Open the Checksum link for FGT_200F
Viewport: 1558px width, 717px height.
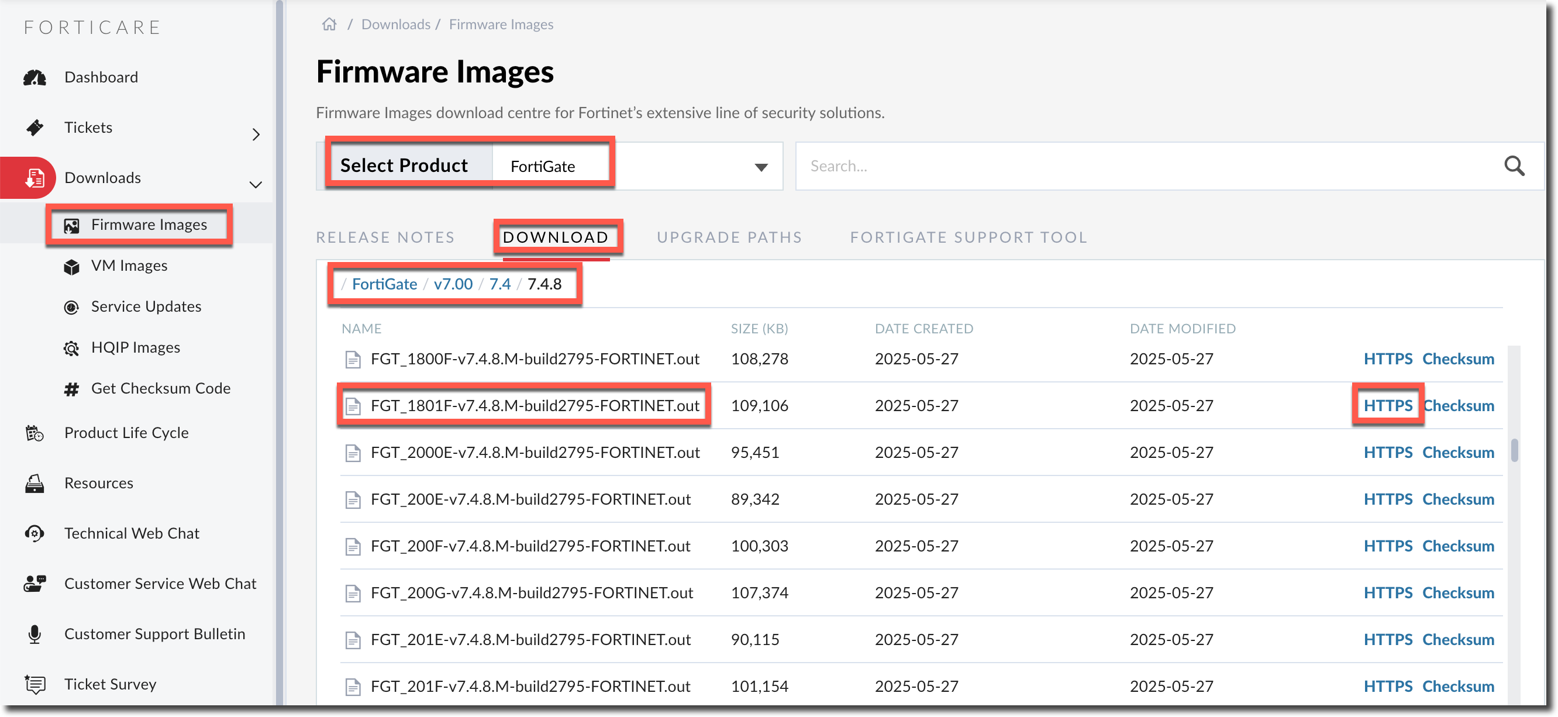1458,546
